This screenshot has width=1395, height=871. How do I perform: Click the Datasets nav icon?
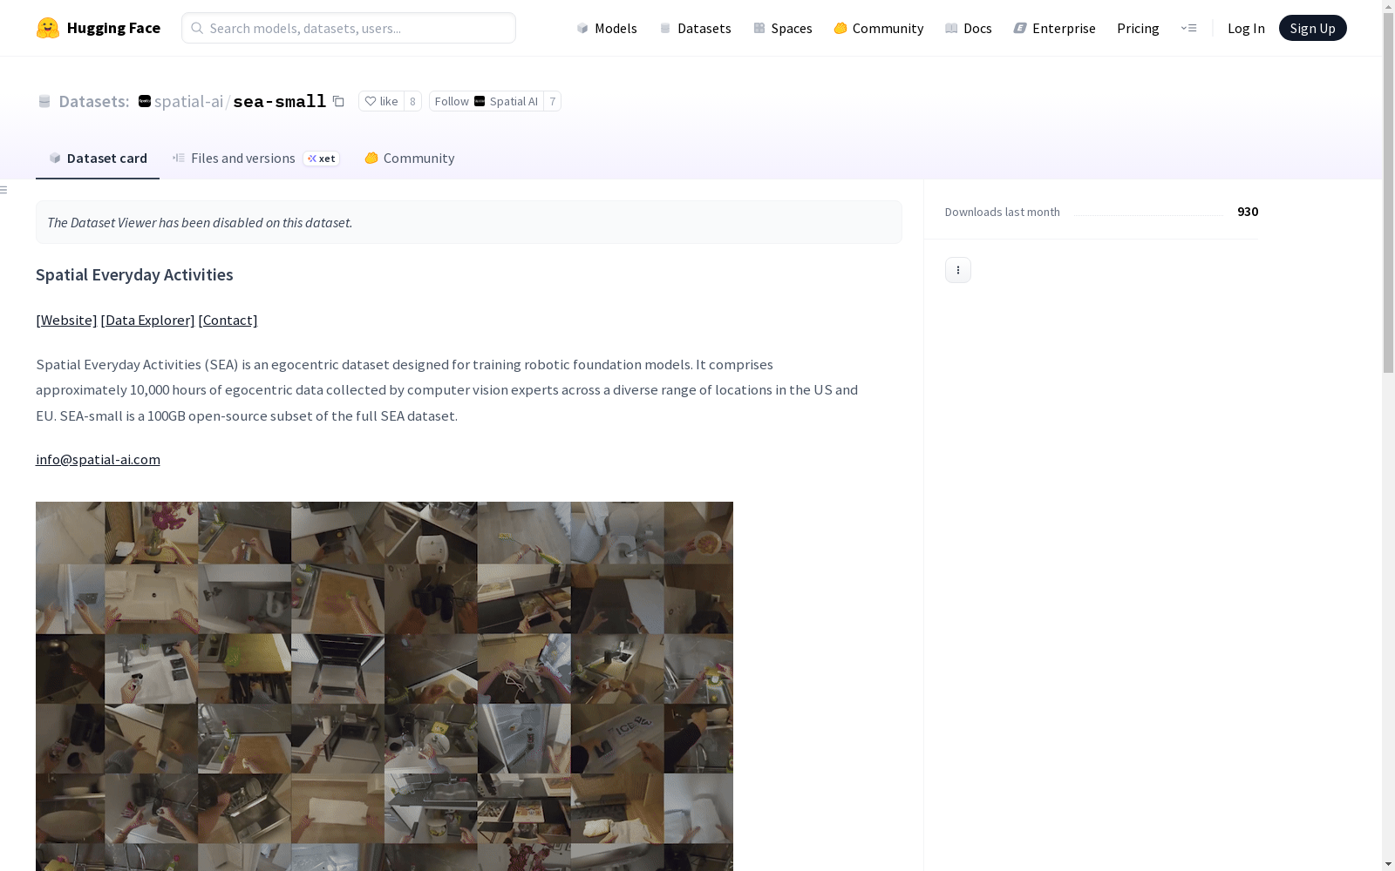coord(665,28)
